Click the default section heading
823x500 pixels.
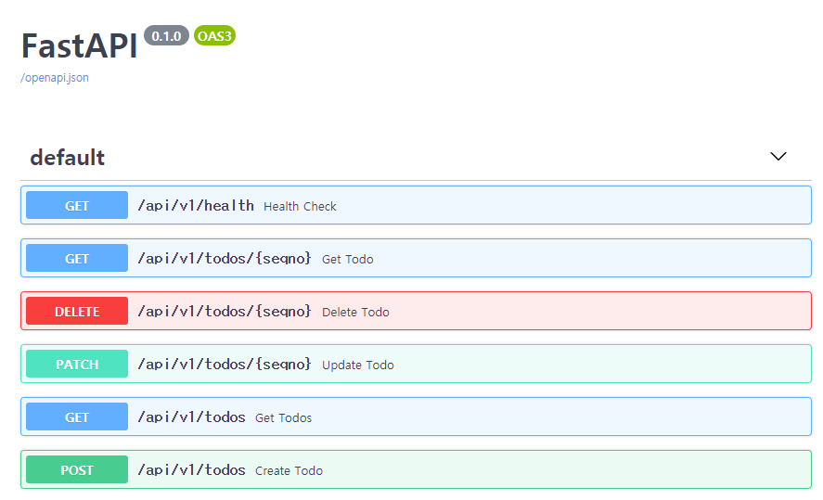(67, 158)
